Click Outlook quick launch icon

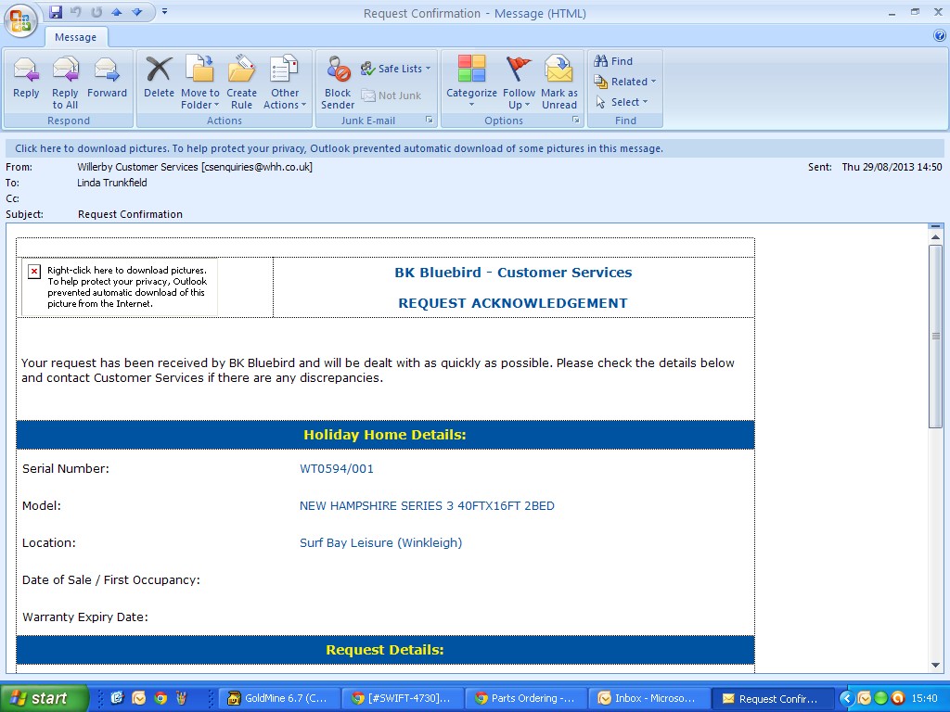[139, 698]
